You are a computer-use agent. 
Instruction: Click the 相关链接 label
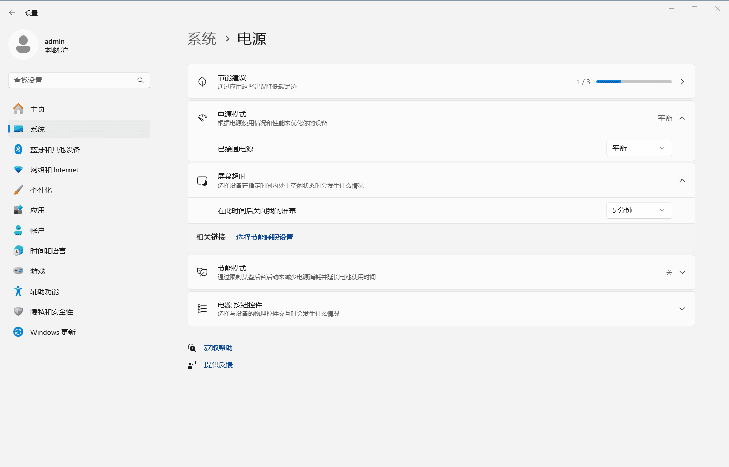coord(211,237)
